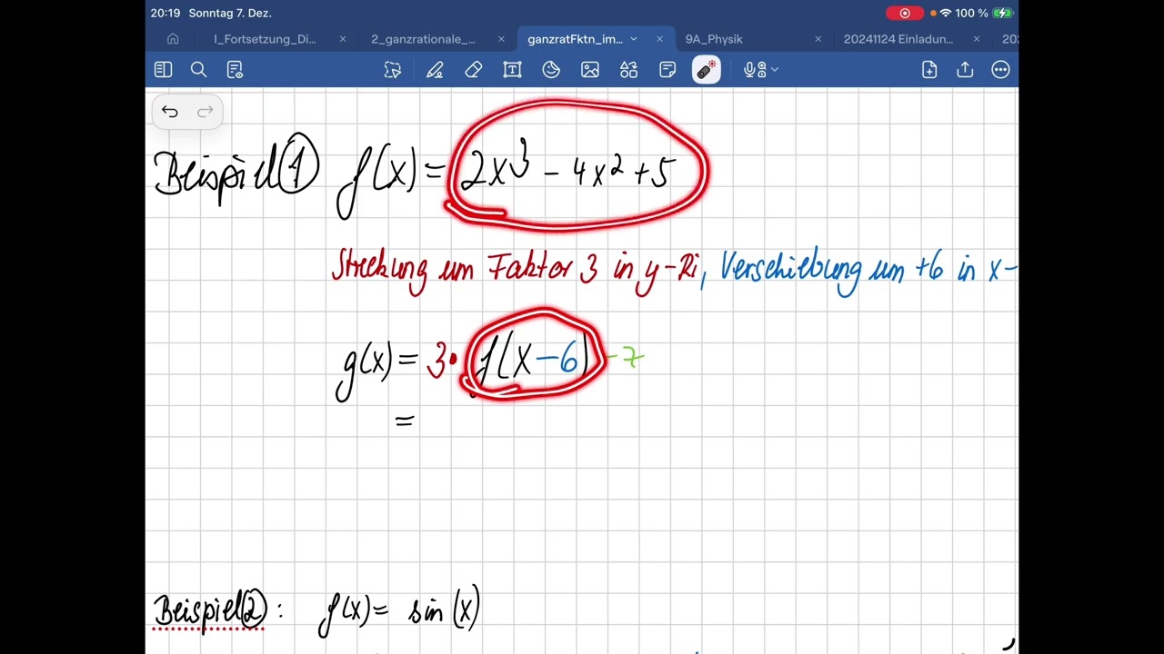Add a new page

click(929, 70)
